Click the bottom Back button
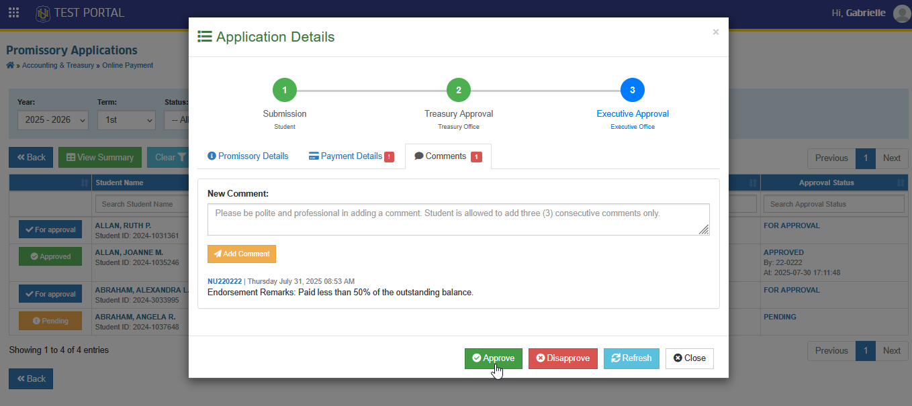Image resolution: width=912 pixels, height=406 pixels. (x=31, y=378)
